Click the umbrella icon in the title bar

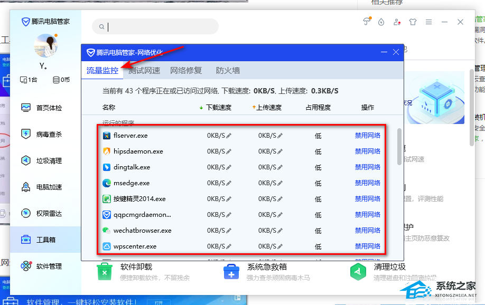tap(367, 21)
